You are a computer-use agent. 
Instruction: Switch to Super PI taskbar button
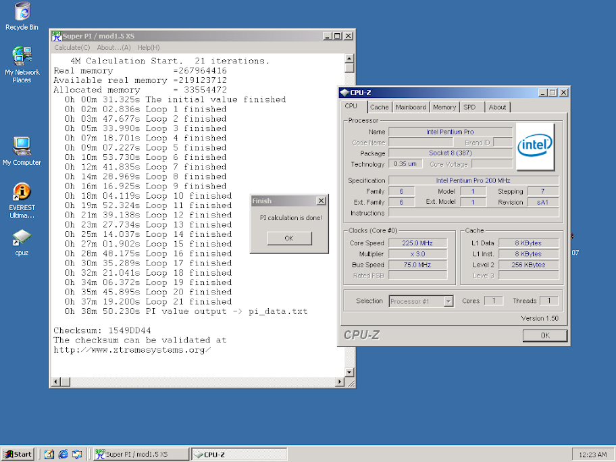[141, 454]
